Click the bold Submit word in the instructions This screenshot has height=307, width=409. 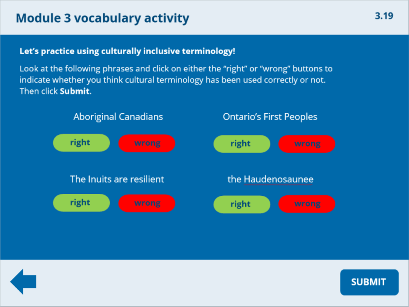tap(74, 91)
